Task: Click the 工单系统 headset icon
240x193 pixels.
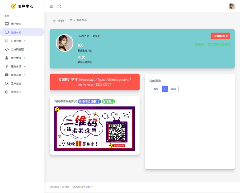Action: coord(7,83)
